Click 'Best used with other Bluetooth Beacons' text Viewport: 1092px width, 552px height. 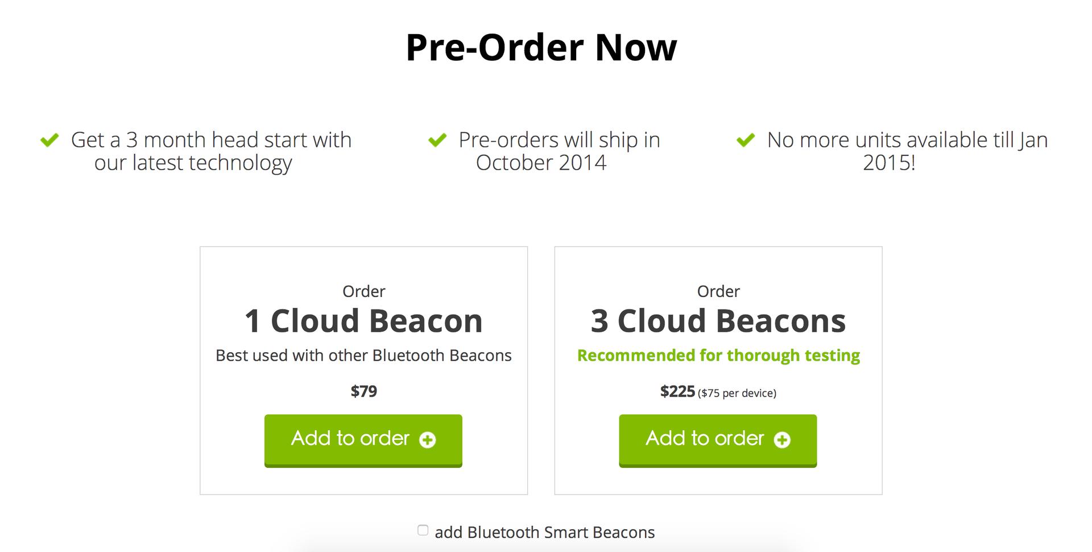363,356
